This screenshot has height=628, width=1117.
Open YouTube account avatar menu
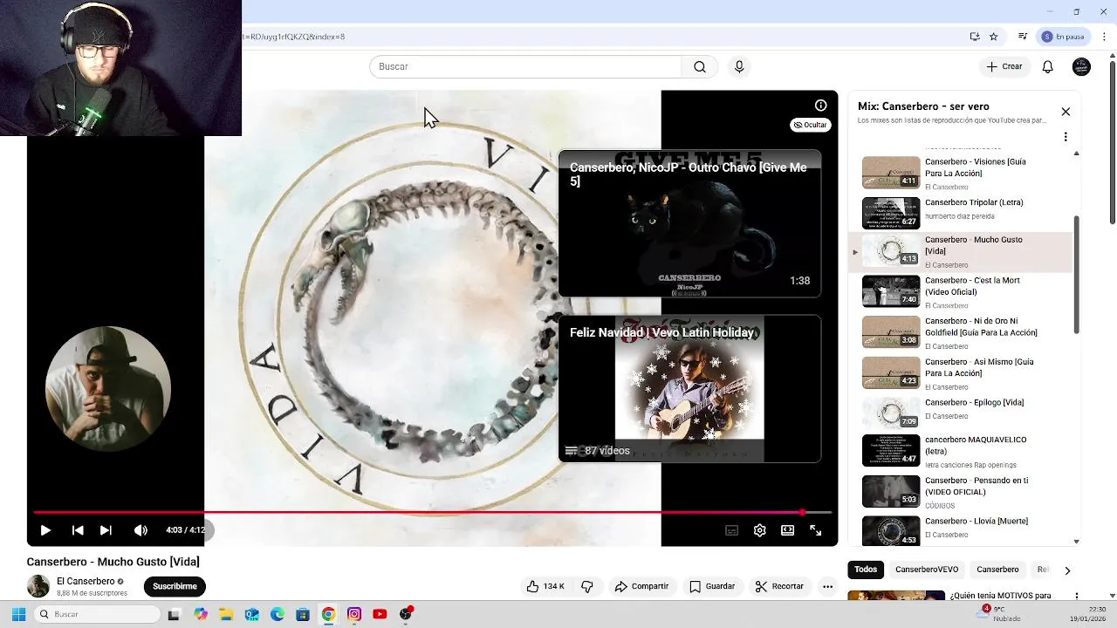[x=1081, y=67]
